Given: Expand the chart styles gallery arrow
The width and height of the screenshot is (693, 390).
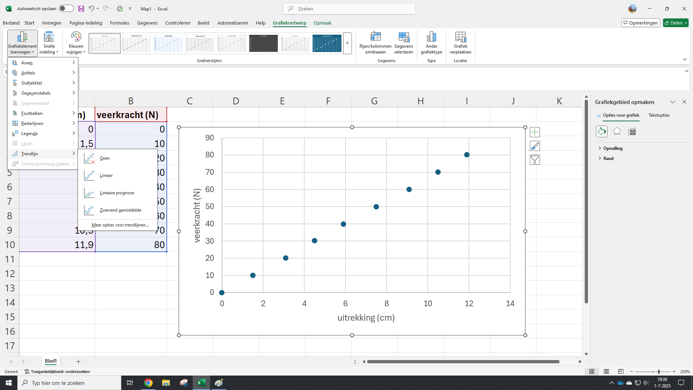Looking at the screenshot, I should (x=347, y=43).
